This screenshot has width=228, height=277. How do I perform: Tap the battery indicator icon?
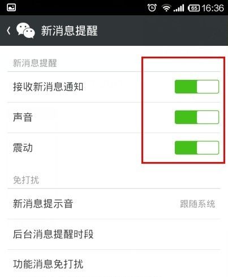click(x=193, y=8)
